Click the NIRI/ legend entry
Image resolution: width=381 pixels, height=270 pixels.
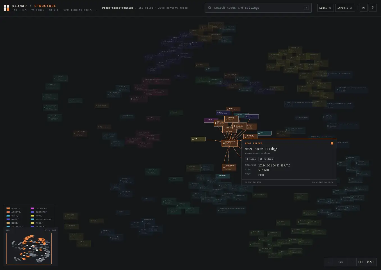coord(13,223)
